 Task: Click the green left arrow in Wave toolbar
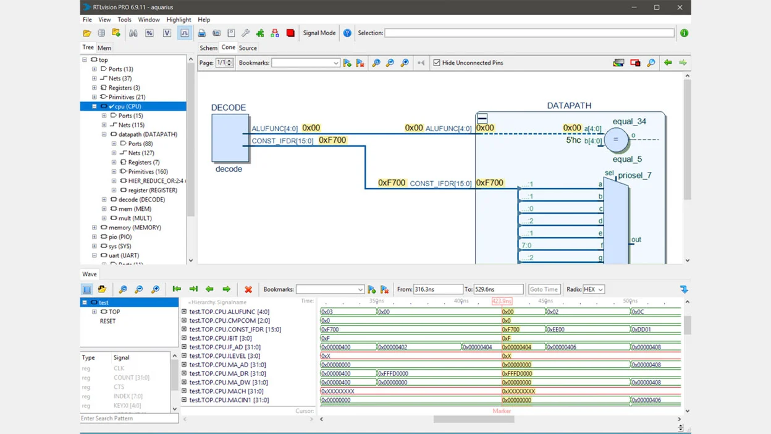pyautogui.click(x=210, y=289)
